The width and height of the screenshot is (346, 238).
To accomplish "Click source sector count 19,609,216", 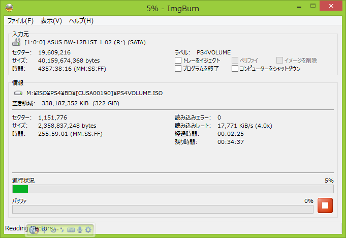I will (x=54, y=52).
